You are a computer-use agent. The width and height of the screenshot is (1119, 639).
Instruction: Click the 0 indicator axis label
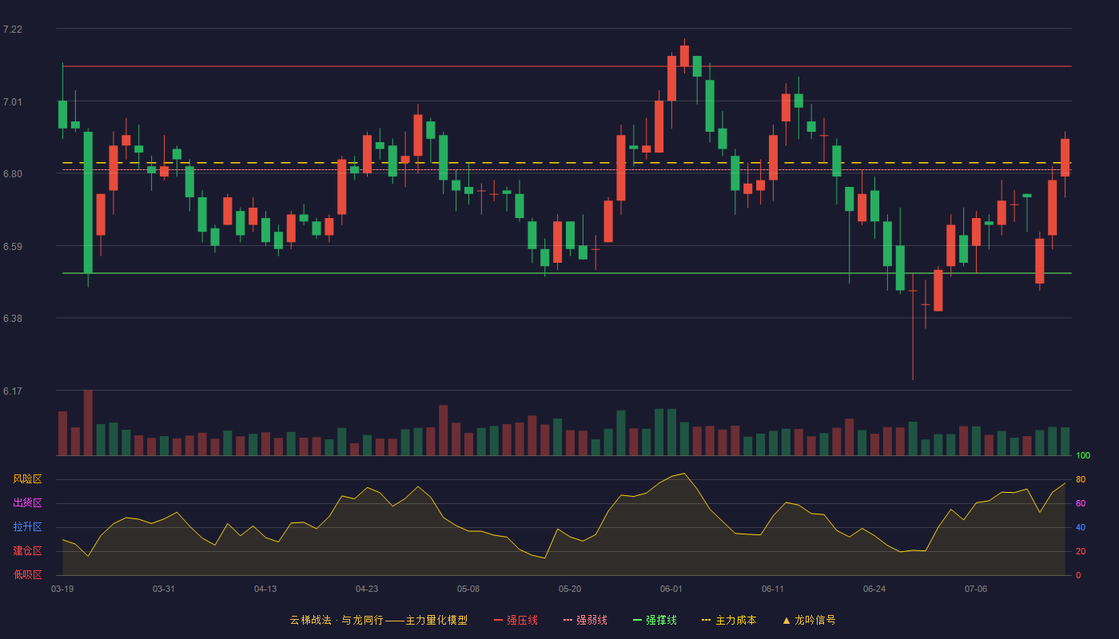pyautogui.click(x=1078, y=575)
